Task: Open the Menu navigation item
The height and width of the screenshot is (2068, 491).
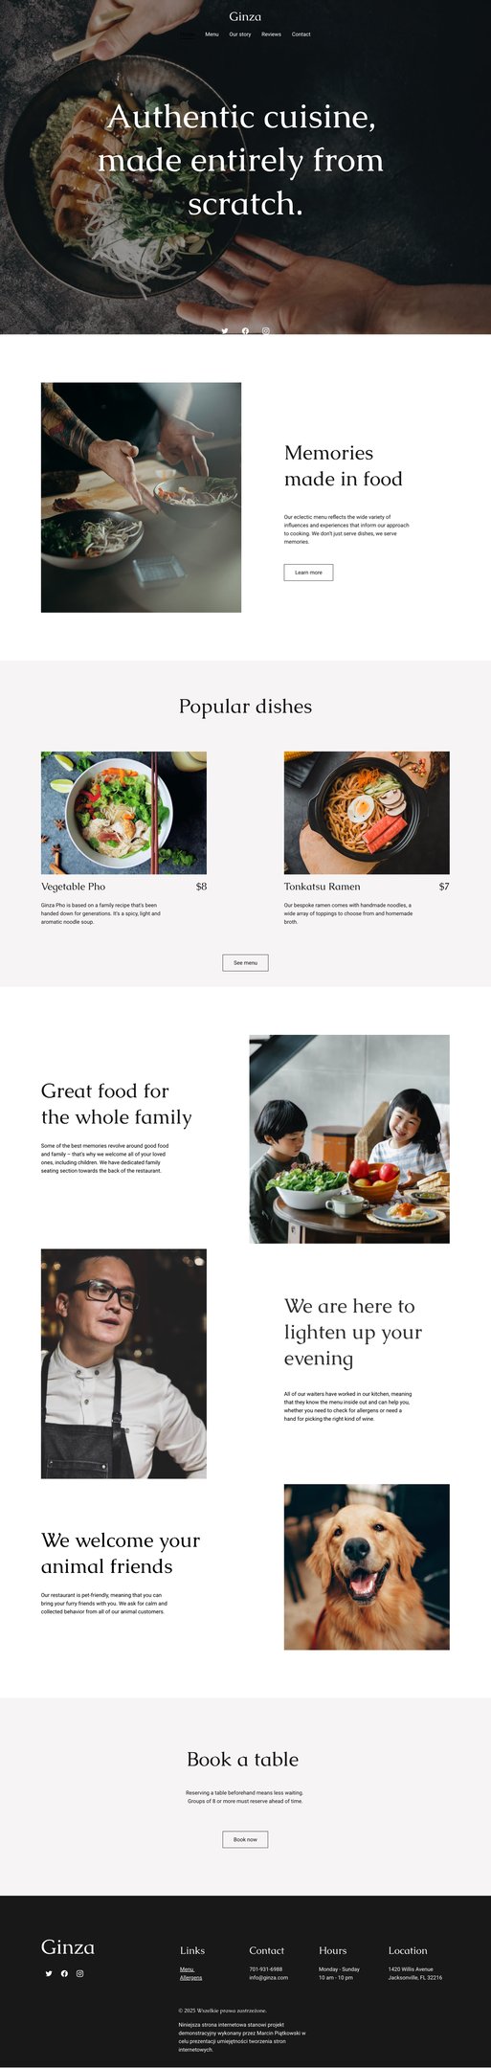Action: [x=212, y=34]
